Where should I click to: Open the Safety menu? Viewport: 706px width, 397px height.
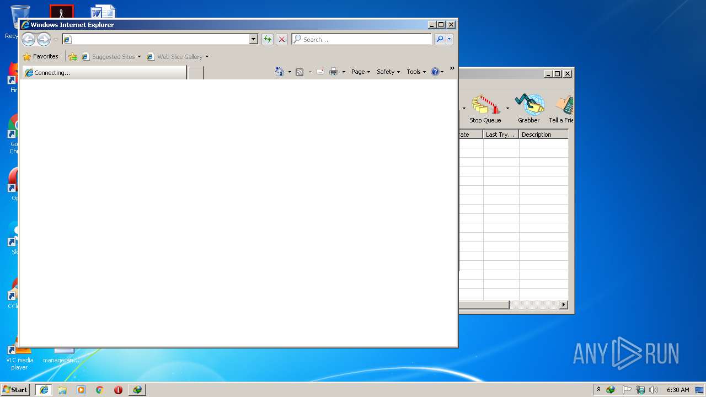tap(388, 72)
